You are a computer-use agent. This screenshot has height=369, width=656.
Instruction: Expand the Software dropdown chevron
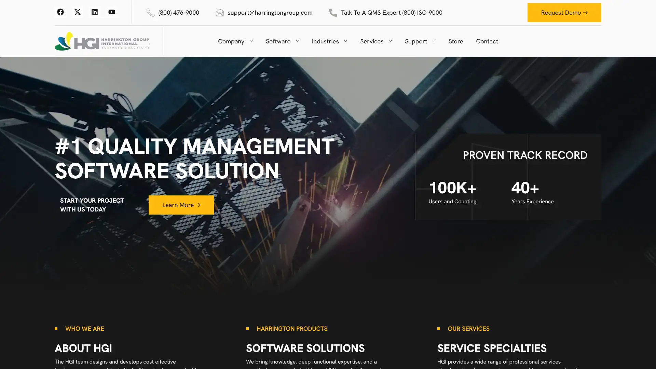297,41
